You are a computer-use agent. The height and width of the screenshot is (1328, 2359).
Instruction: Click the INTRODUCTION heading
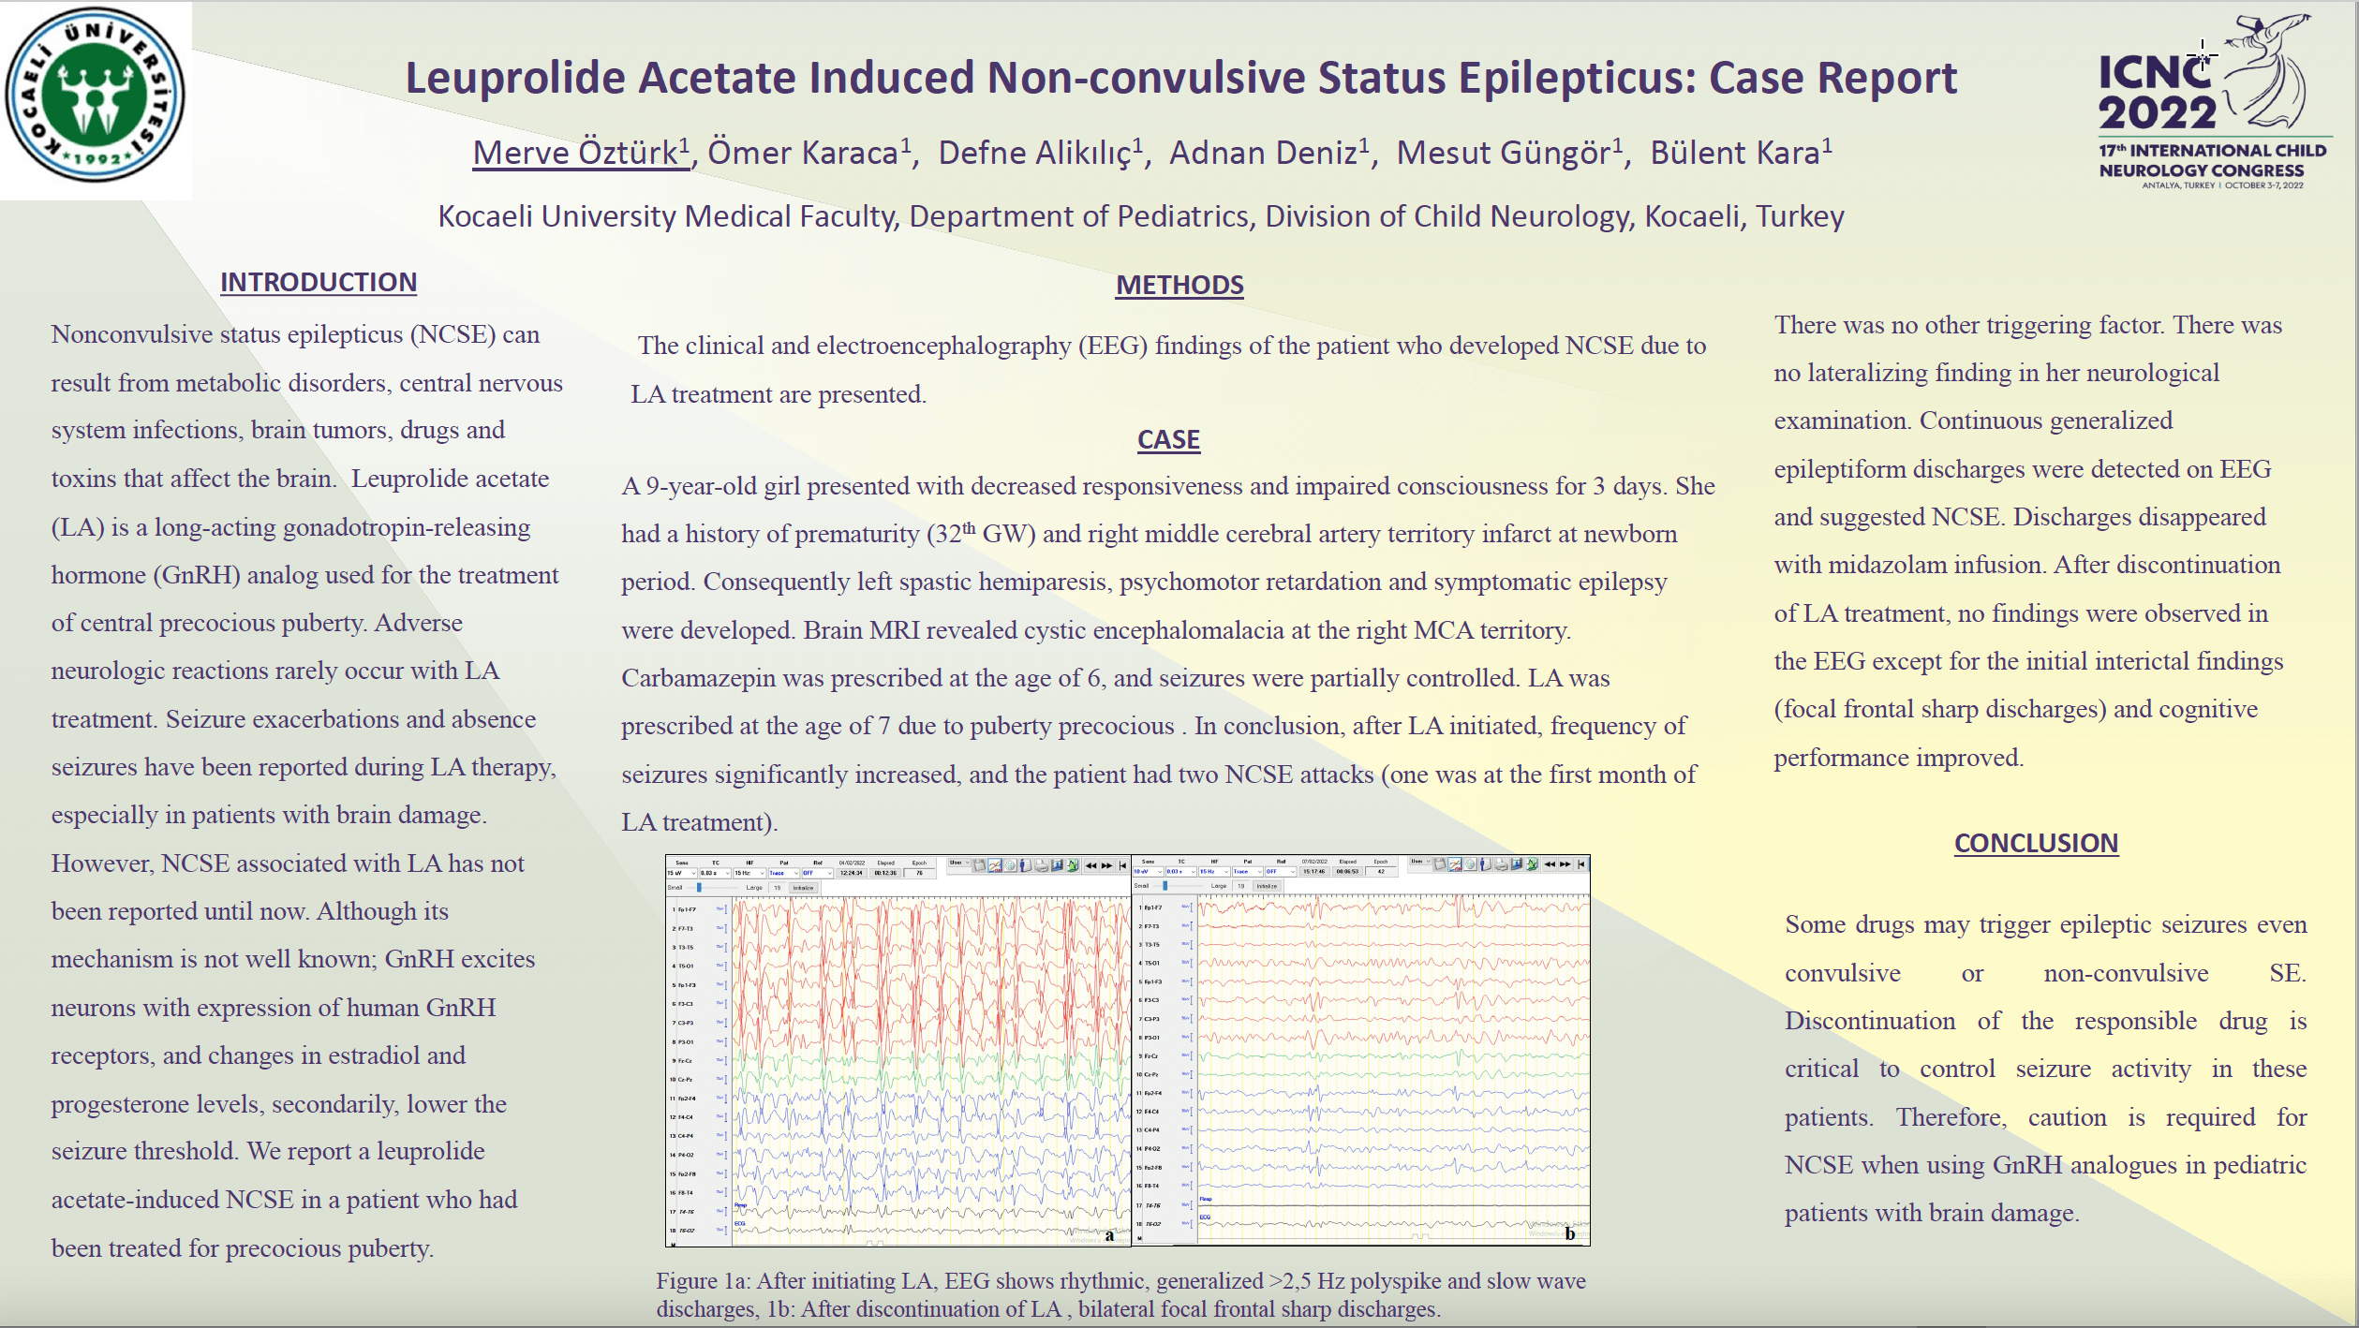319,282
